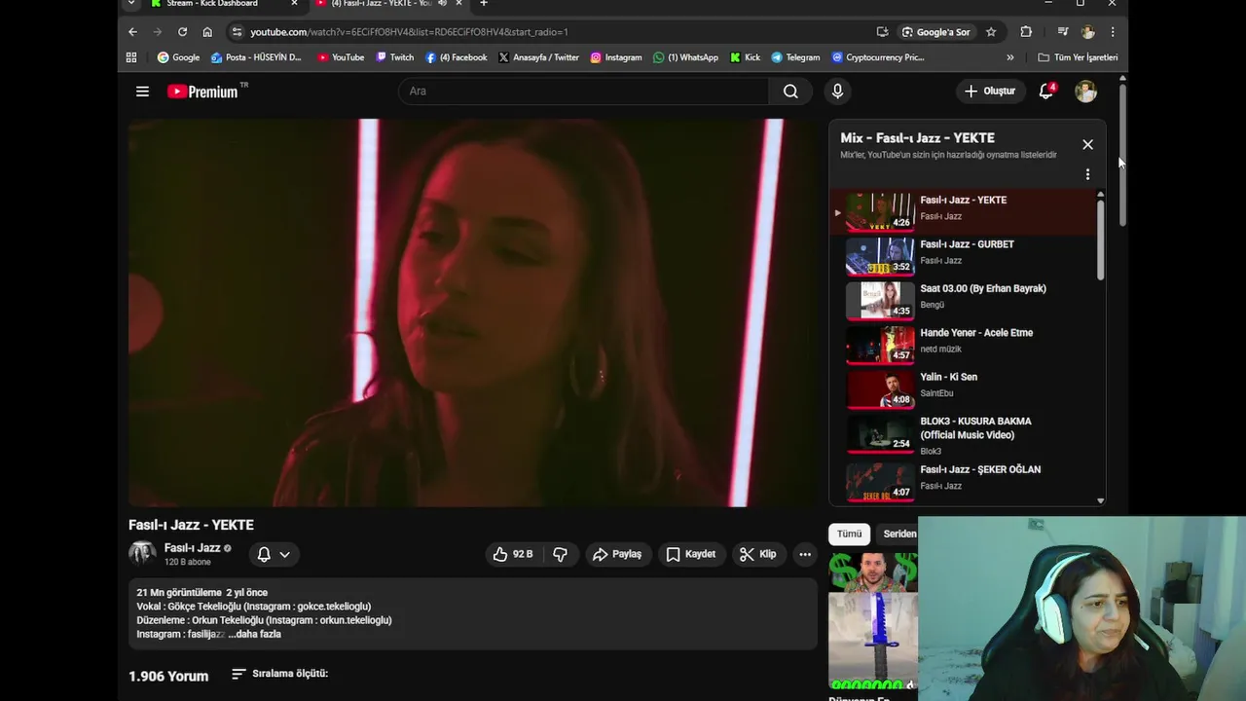Expand hidden bookmarks with the double chevron
Screen dimensions: 1246x701
coord(1009,57)
